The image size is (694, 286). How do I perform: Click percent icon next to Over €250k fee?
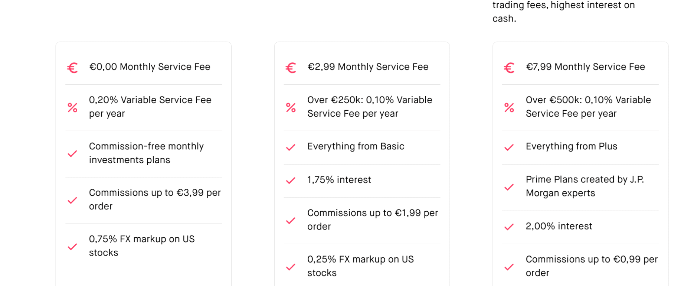[291, 108]
